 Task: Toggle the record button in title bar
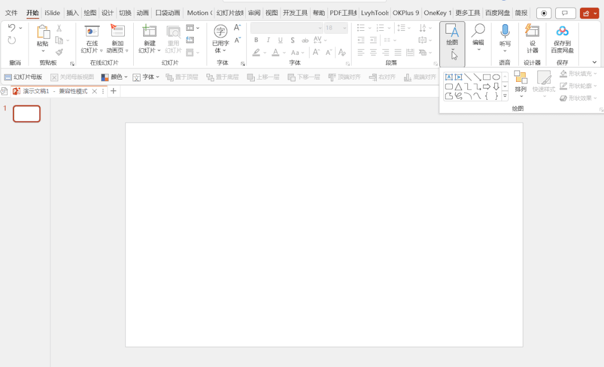[544, 13]
